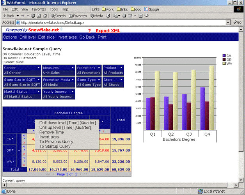The width and height of the screenshot is (245, 195).
Task: Click the horizontal scrollbar right arrow
Action: [x=236, y=185]
